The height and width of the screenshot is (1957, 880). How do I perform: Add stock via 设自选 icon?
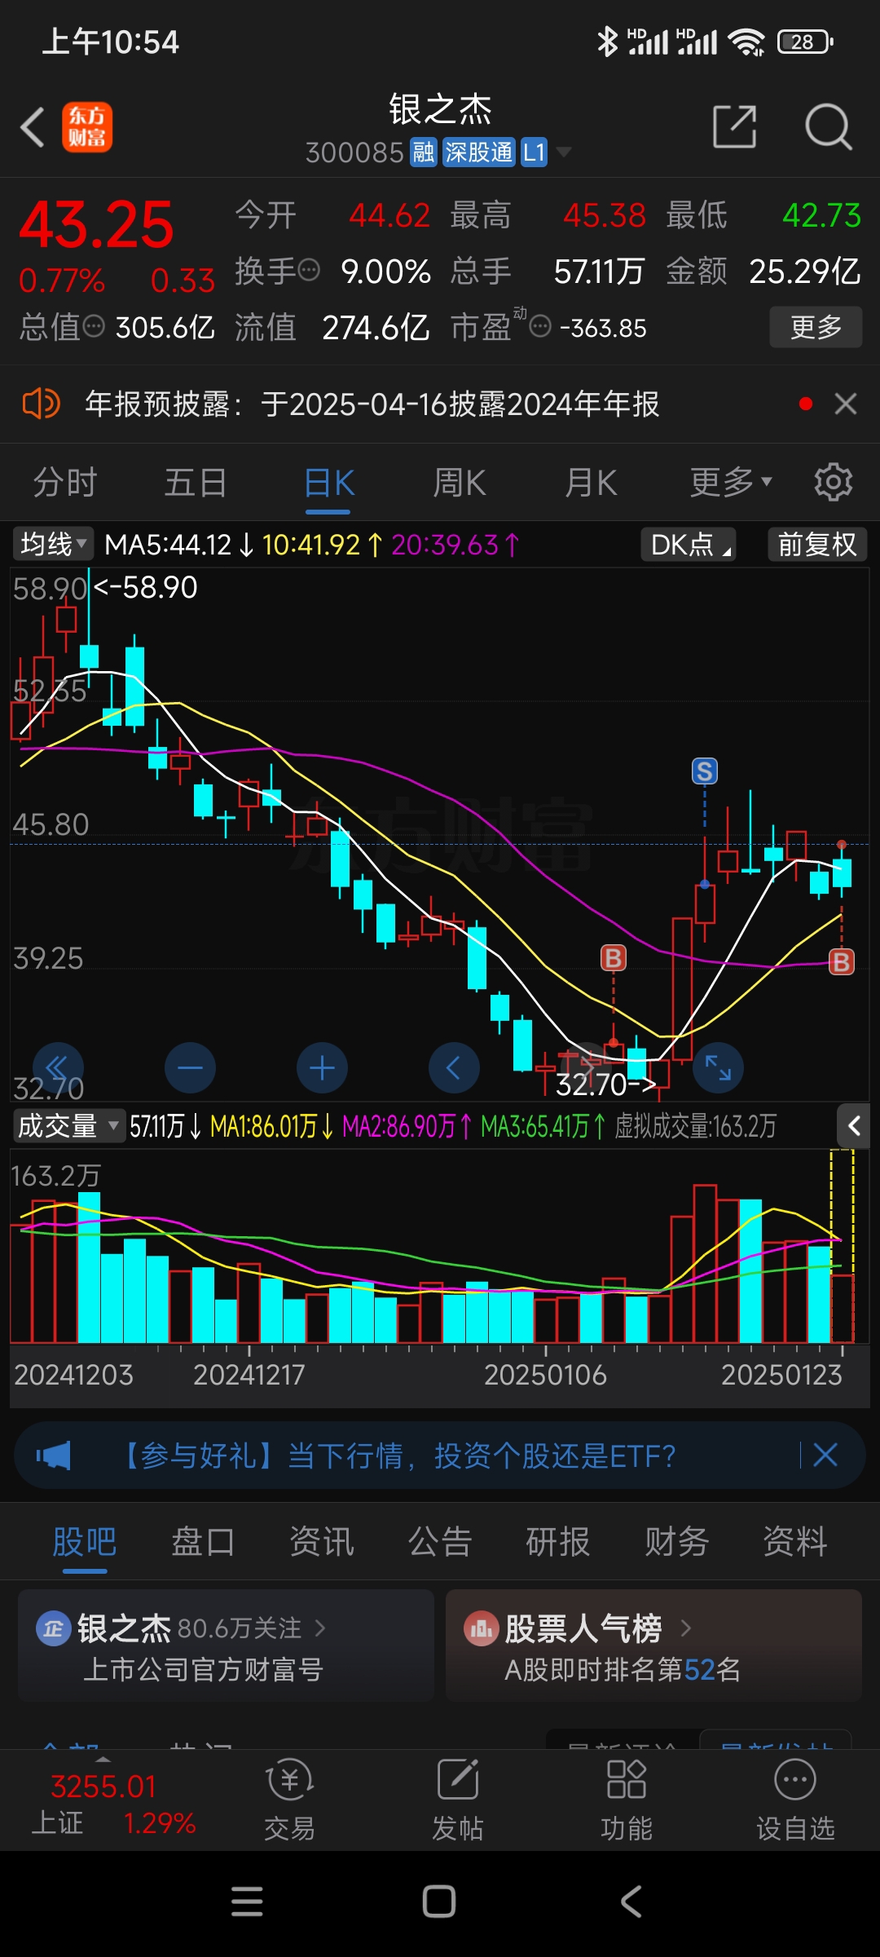[x=795, y=1800]
